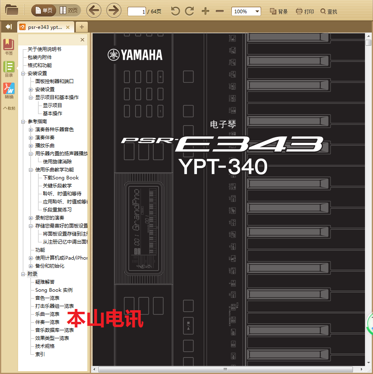373x374 pixels.
Task: Open 打击乐器组一览表 outline entry
Action: [x=55, y=306]
